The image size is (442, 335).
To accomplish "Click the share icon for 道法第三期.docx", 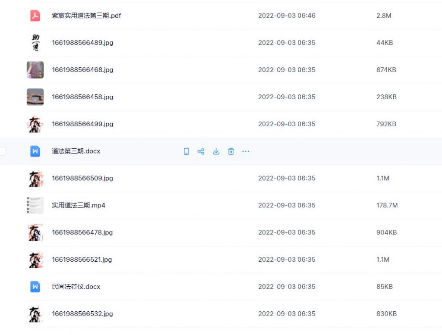I will coord(201,151).
